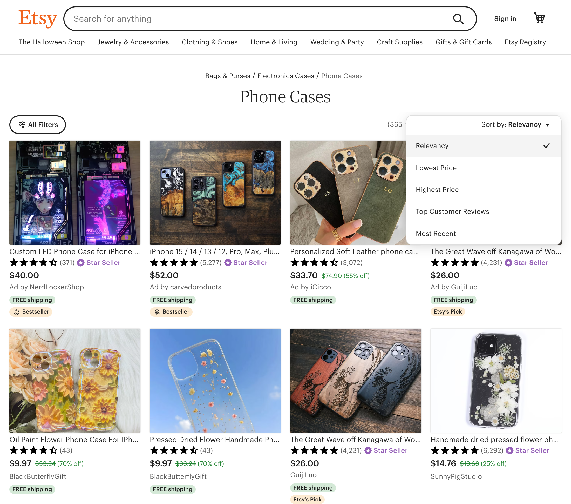Click the star rating of Oil Paint Flower case
Screen dimensions: 571x504
[x=33, y=450]
